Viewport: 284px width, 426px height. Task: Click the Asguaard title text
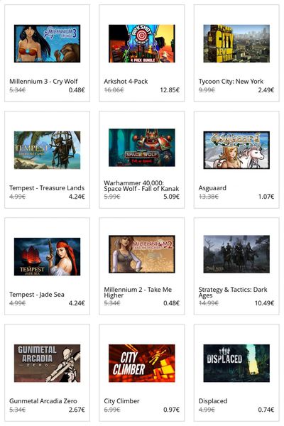(x=212, y=188)
